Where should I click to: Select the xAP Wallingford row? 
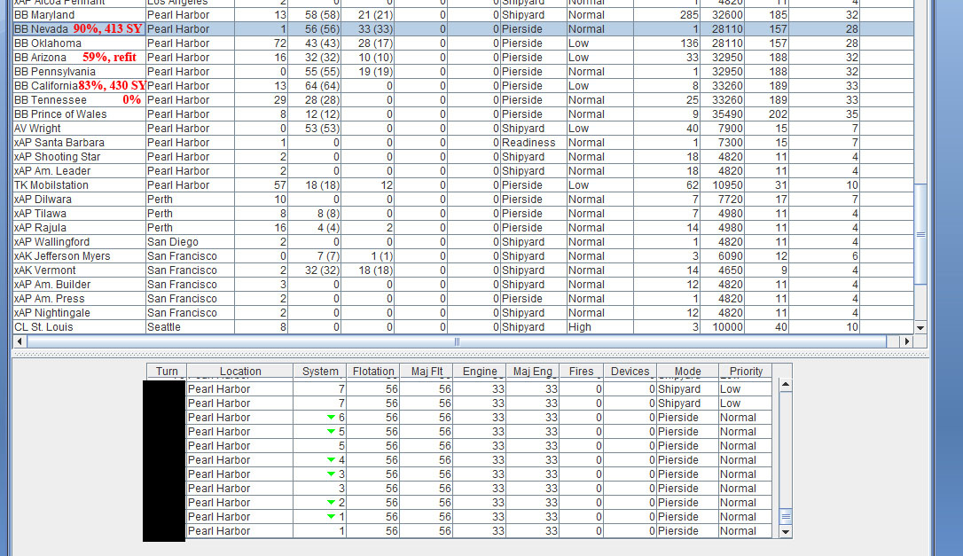(x=463, y=241)
